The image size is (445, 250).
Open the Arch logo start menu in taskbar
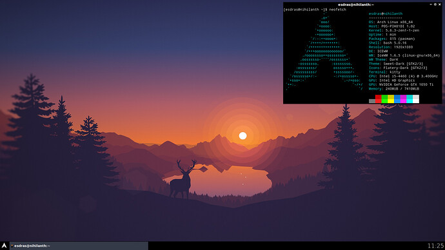coord(5,245)
